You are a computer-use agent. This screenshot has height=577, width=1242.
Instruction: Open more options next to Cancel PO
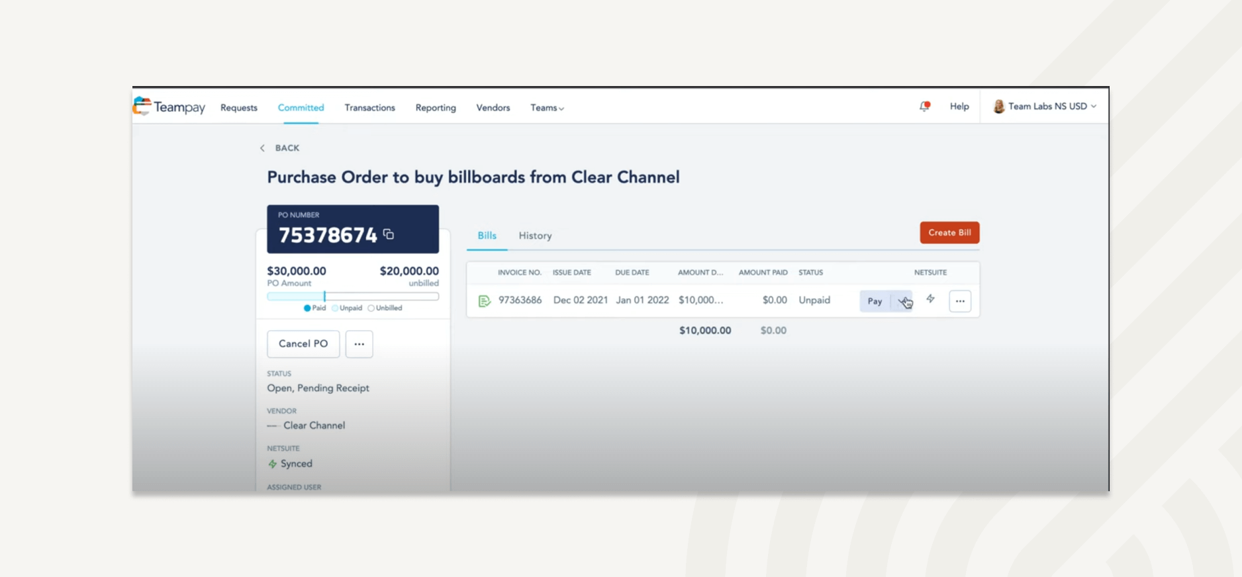pyautogui.click(x=359, y=344)
